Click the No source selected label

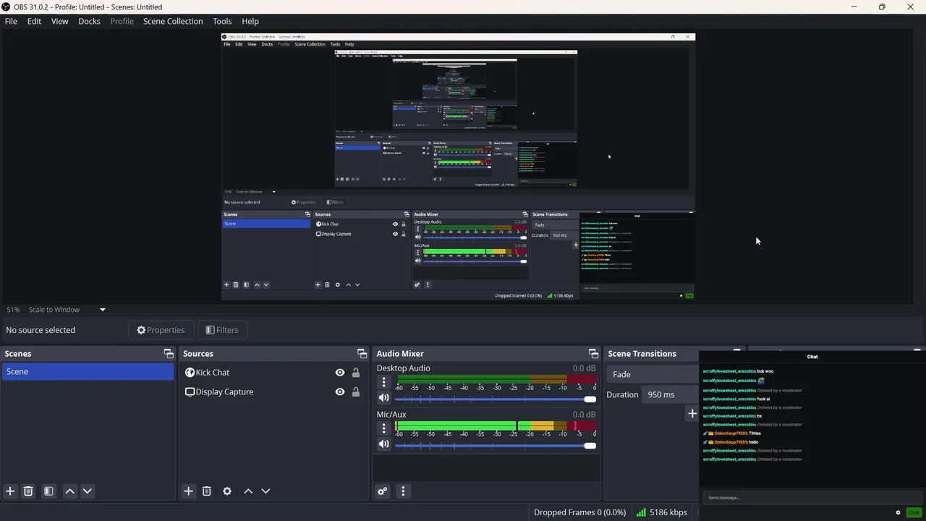(41, 330)
